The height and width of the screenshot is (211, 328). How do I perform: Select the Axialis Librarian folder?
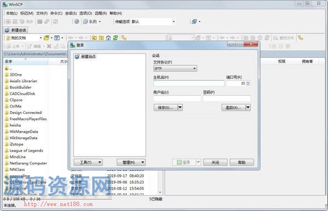tap(24, 81)
